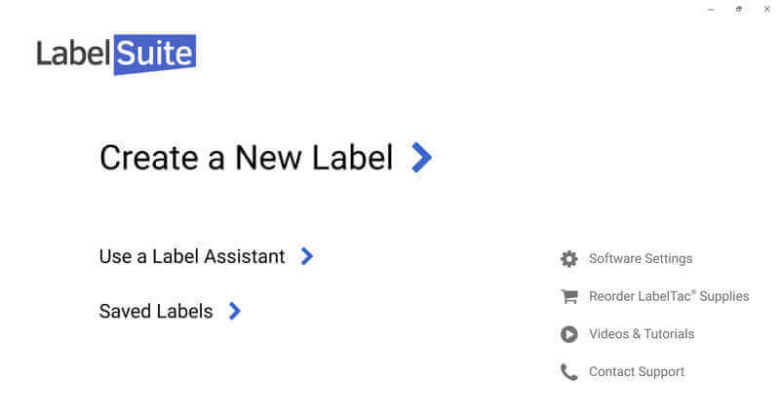Click the shopping cart reorder icon
The image size is (780, 414).
tap(568, 296)
